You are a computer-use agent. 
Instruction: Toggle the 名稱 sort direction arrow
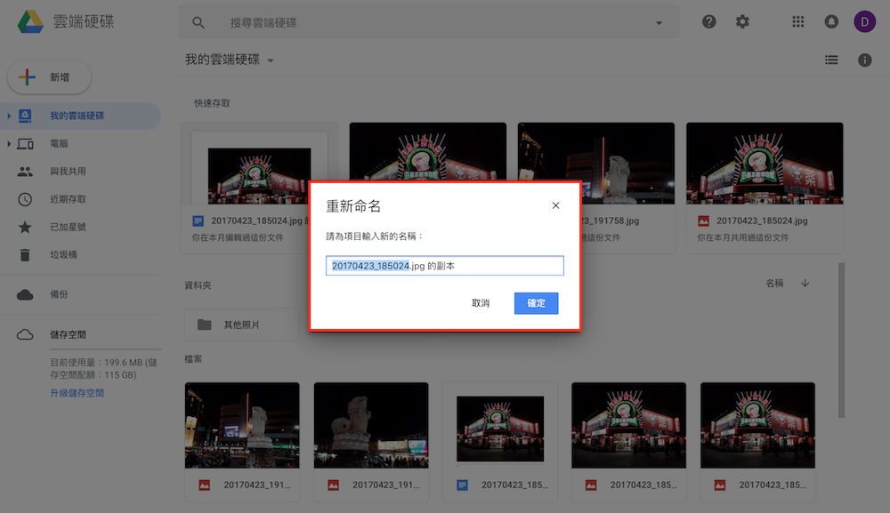(805, 282)
